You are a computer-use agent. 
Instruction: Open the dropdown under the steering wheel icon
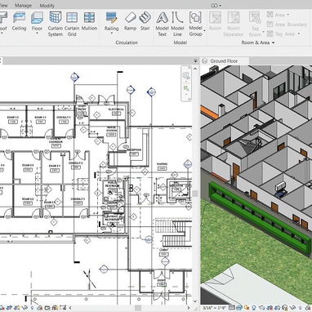(186, 81)
